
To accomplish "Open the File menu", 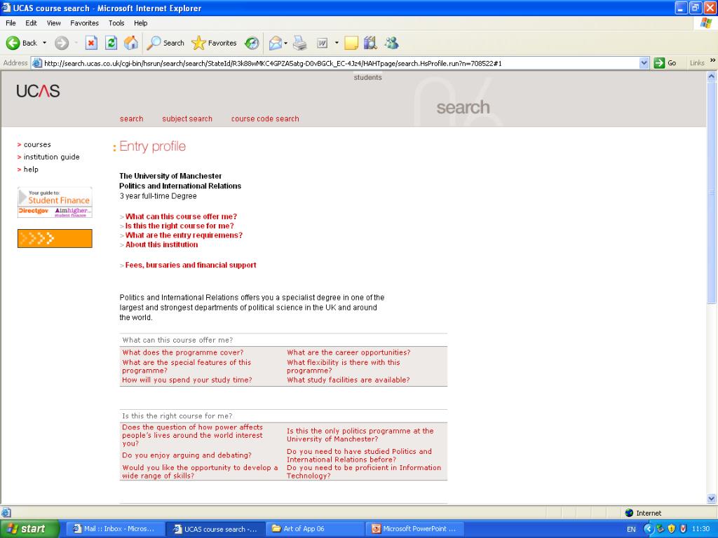I will click(x=11, y=23).
